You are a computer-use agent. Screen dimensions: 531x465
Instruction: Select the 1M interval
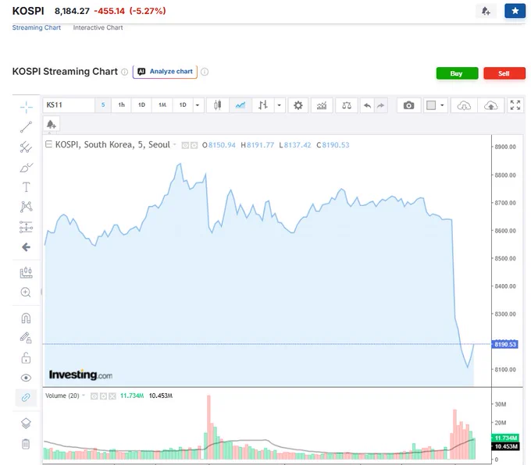(162, 105)
